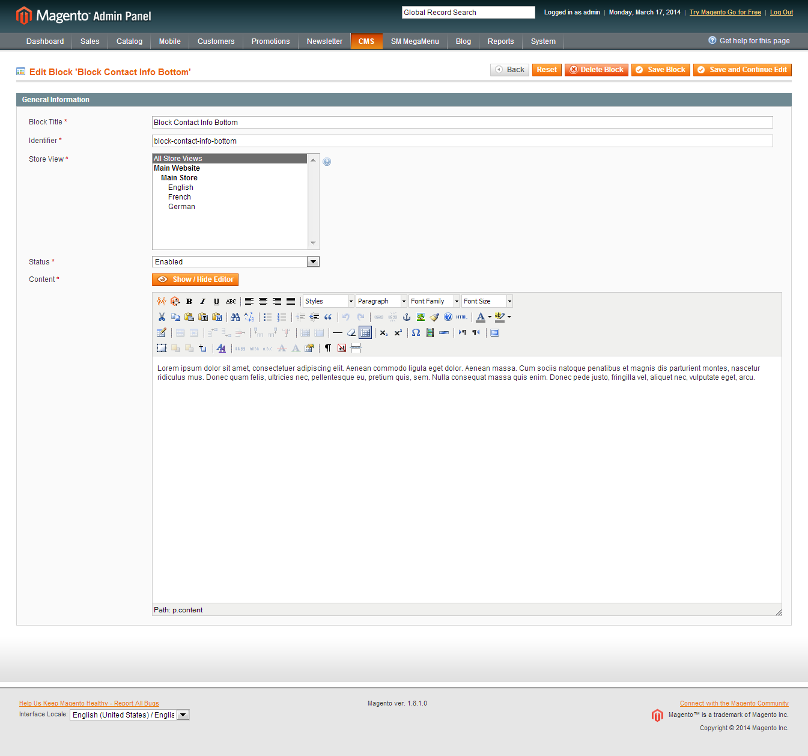Click the Blockquote icon
The height and width of the screenshot is (756, 808).
coord(328,317)
